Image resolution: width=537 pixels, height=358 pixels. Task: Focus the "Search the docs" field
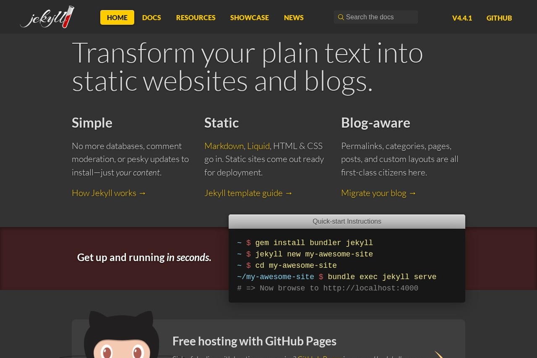coord(376,17)
